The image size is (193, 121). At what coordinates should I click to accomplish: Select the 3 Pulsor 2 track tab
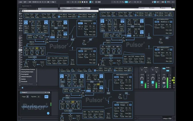(x=86, y=8)
